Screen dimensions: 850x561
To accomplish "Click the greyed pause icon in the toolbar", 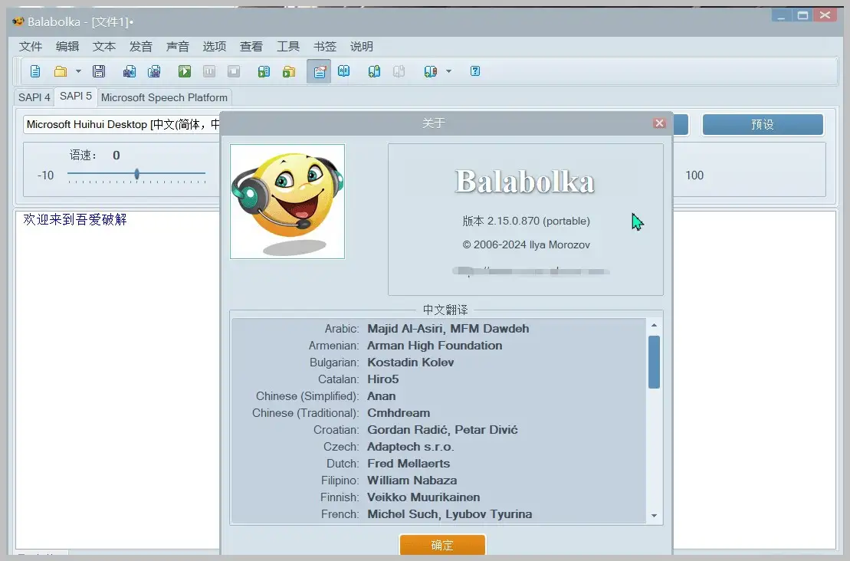I will pos(209,71).
